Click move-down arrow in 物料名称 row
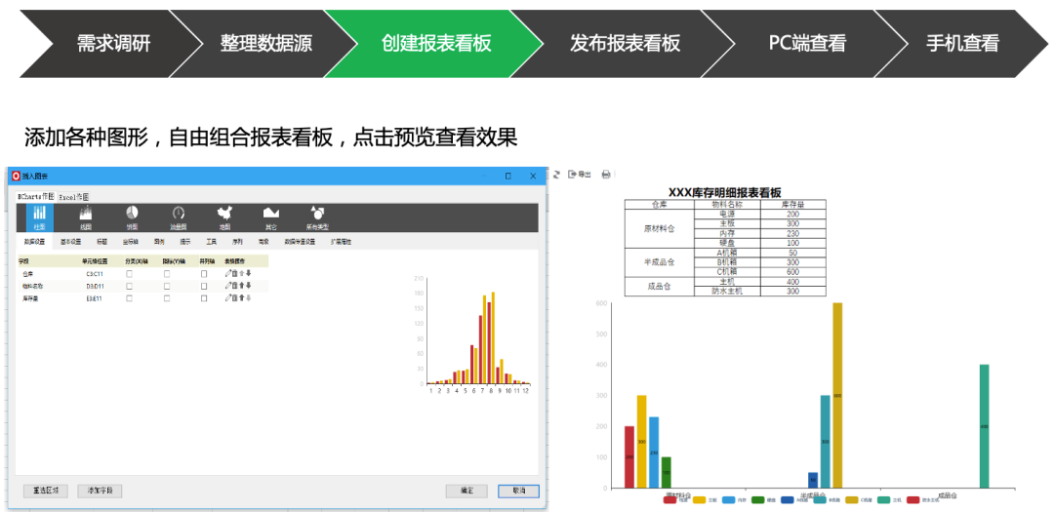This screenshot has height=512, width=1054. click(249, 286)
